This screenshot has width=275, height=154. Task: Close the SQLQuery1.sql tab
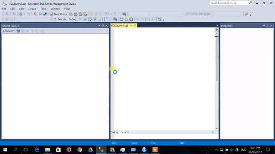135,26
